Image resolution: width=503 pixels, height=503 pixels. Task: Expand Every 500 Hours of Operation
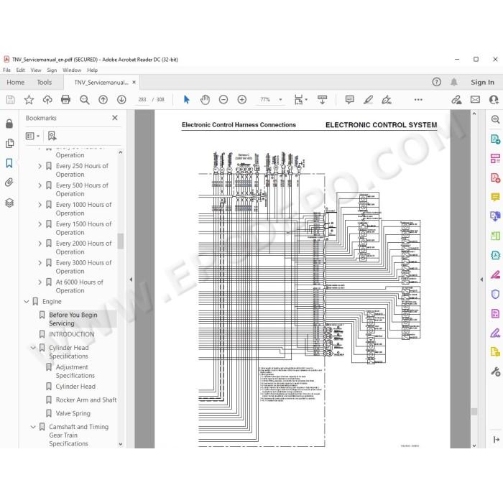coord(40,185)
